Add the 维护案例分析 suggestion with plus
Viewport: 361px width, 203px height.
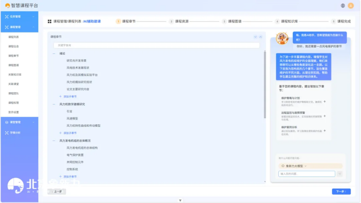[324, 130]
